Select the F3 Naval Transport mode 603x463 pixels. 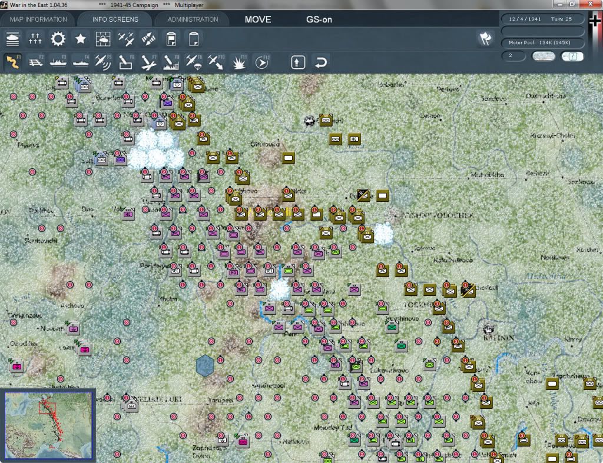click(x=58, y=62)
